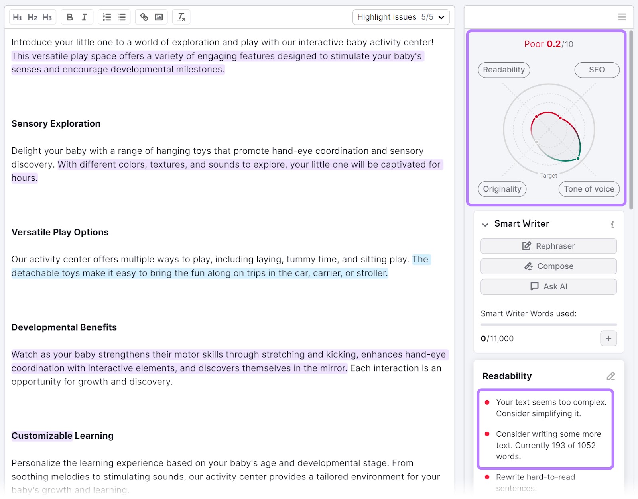Viewport: 638px width, 499px height.
Task: Click paragraph 'Personalize the learning experience'
Action: click(226, 477)
